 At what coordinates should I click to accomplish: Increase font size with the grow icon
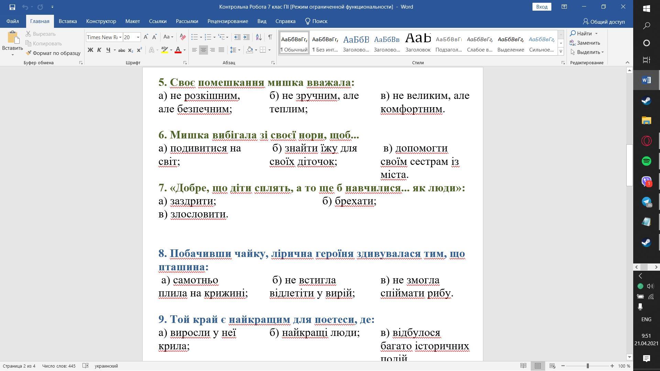pos(146,37)
